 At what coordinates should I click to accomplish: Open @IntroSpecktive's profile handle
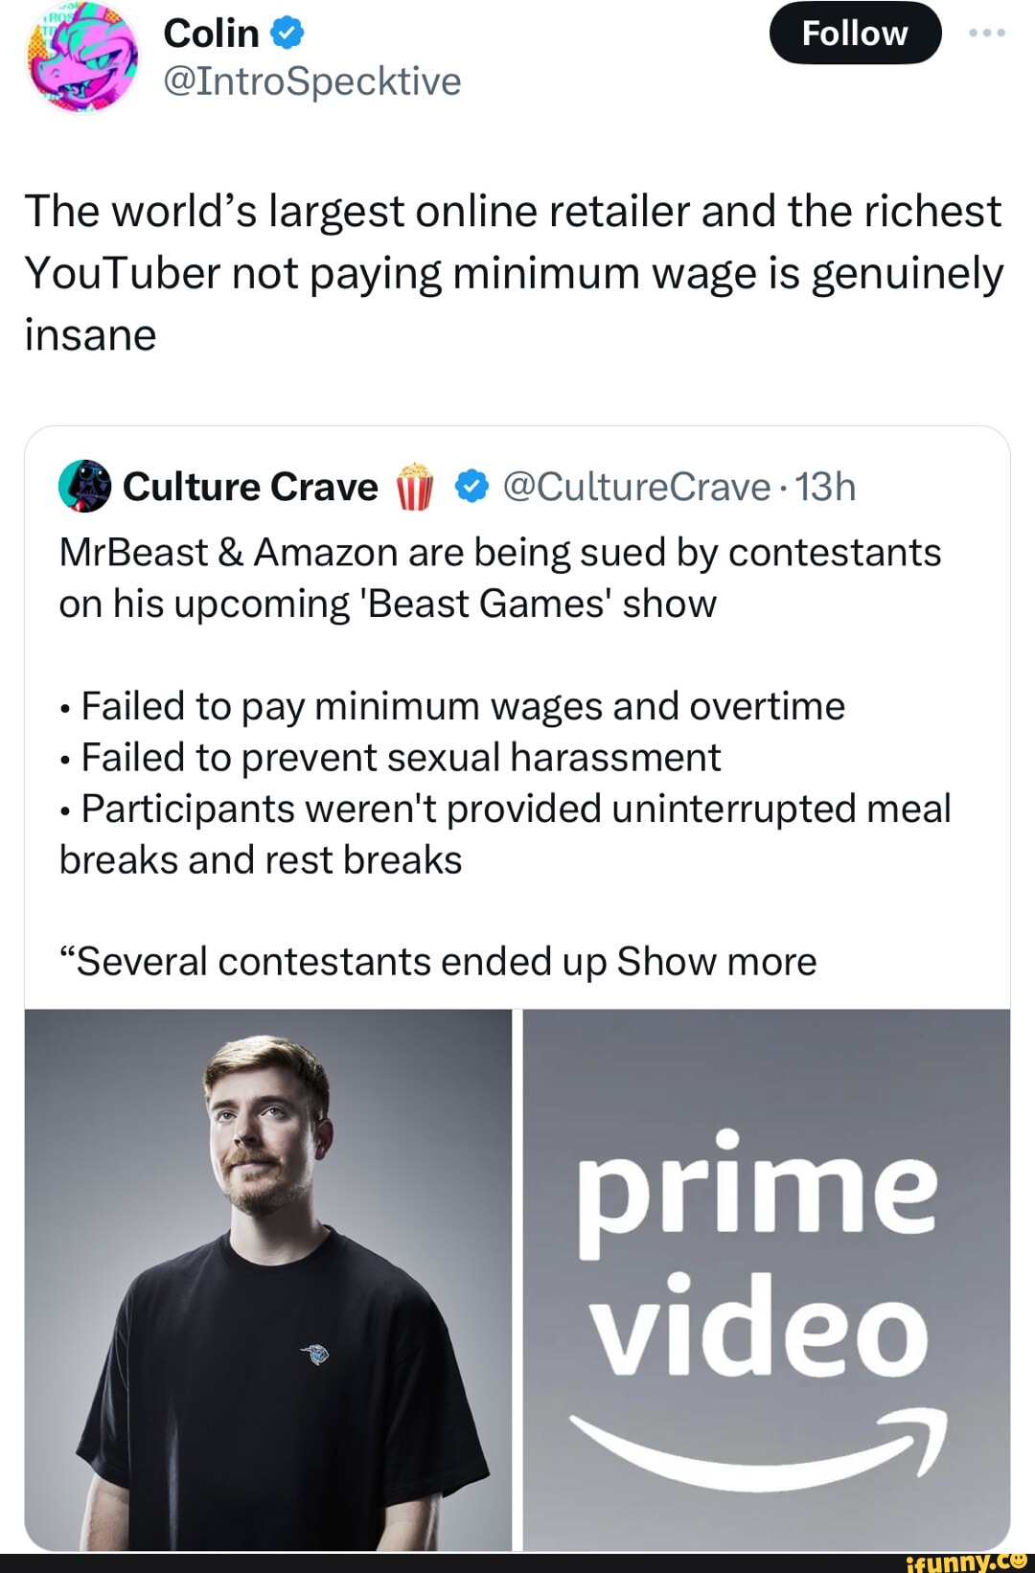tap(311, 83)
